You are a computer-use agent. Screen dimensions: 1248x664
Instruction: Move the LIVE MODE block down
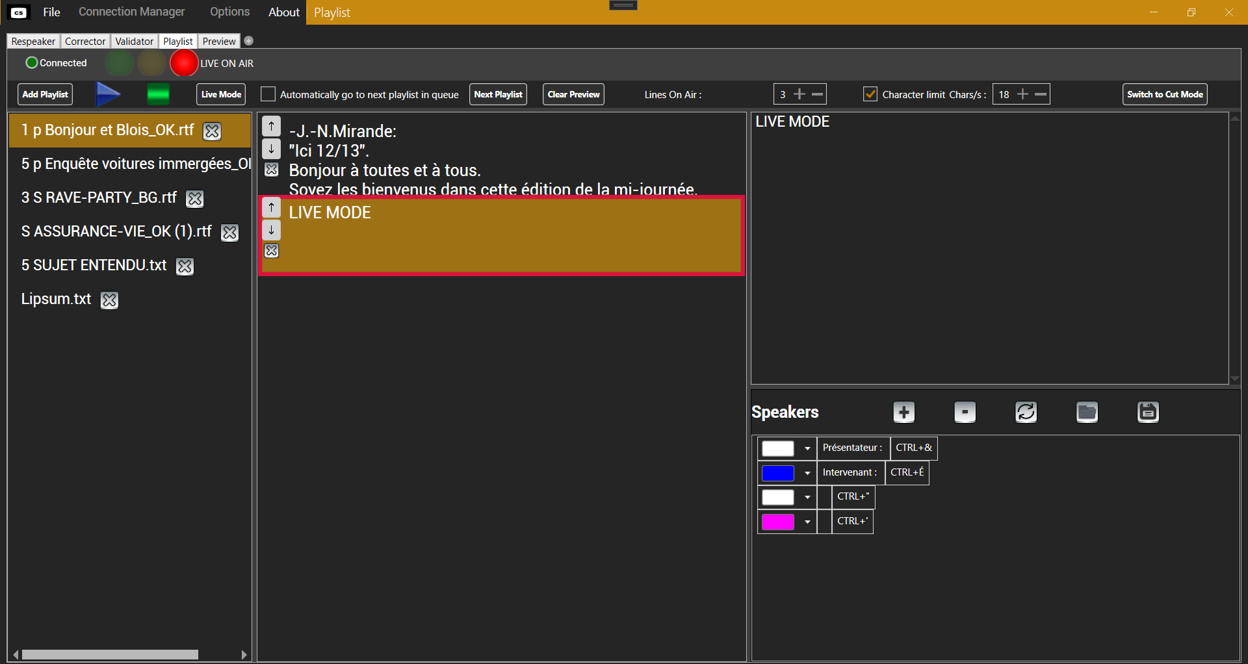[x=271, y=230]
